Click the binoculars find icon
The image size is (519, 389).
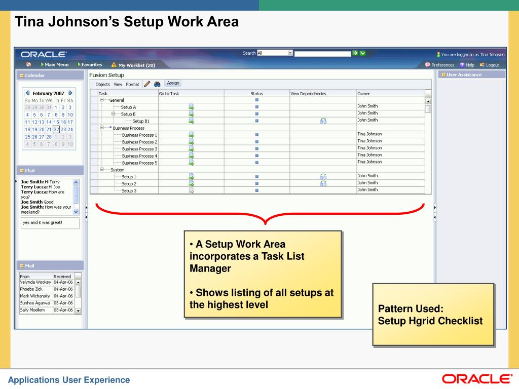(x=157, y=85)
